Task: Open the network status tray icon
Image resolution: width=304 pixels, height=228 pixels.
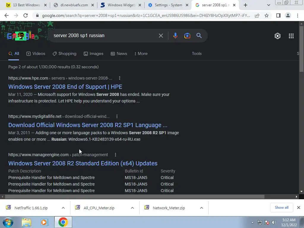Action: click(260, 222)
